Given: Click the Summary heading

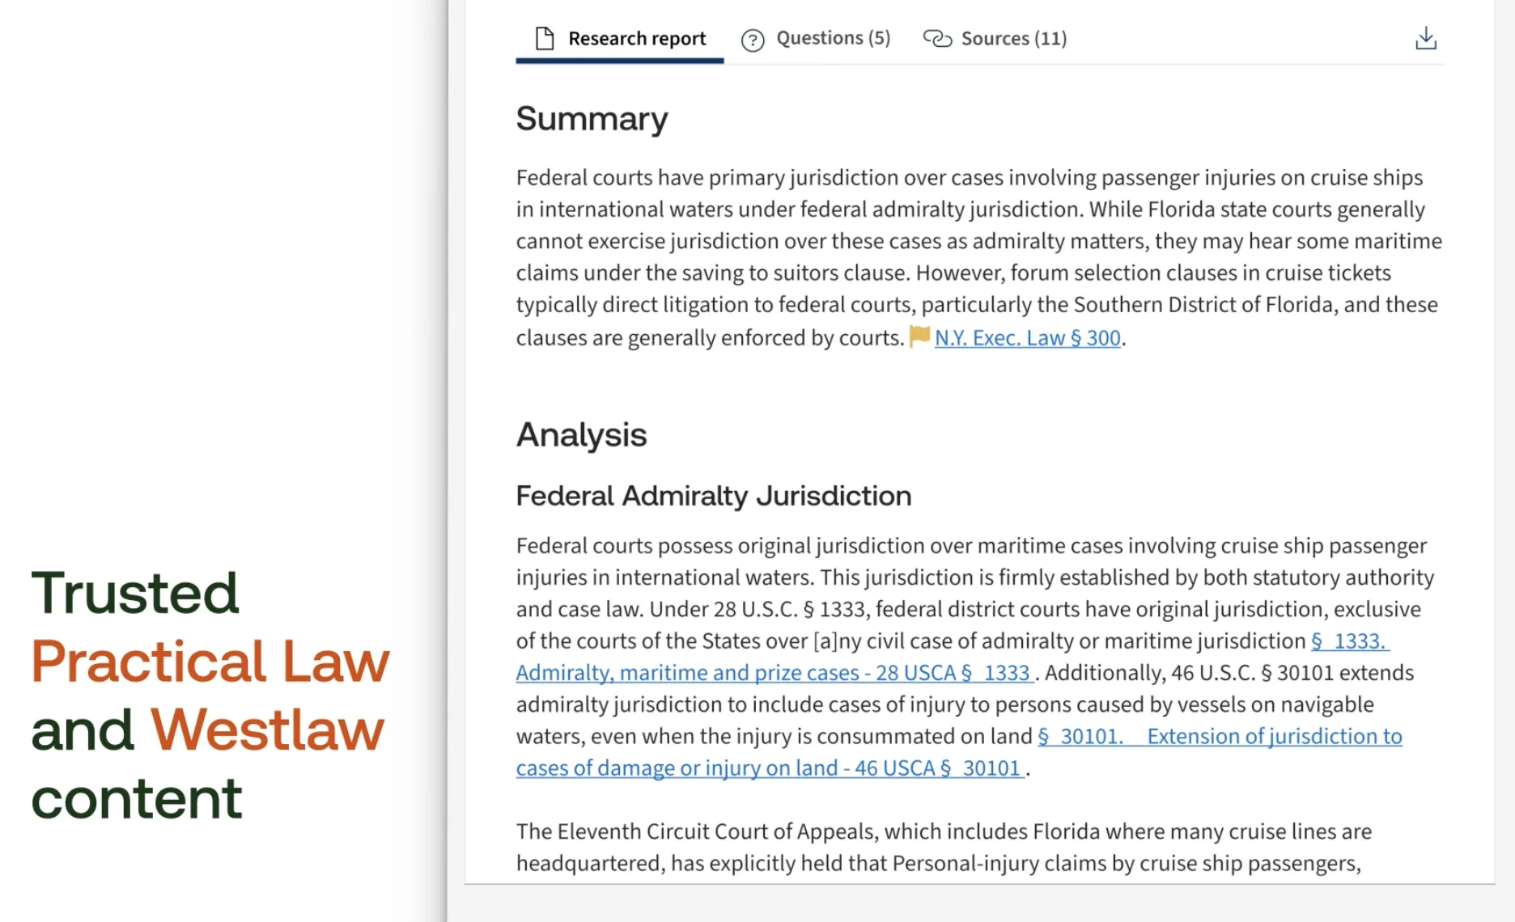Looking at the screenshot, I should pos(592,118).
